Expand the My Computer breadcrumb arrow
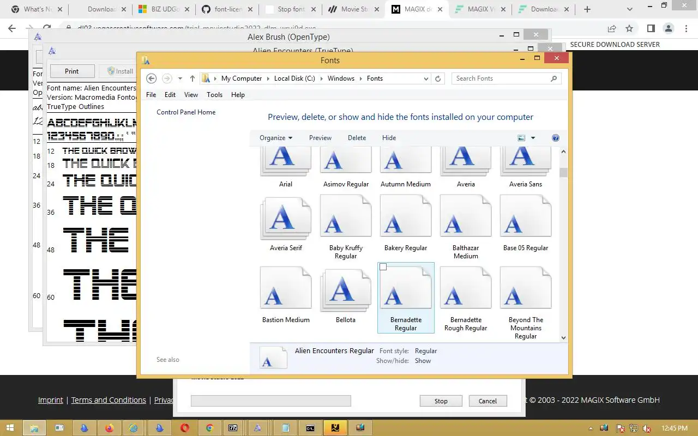698x436 pixels. pyautogui.click(x=268, y=78)
